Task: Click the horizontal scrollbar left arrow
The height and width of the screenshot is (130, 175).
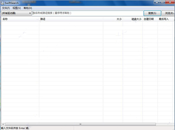Action: click(x=3, y=124)
